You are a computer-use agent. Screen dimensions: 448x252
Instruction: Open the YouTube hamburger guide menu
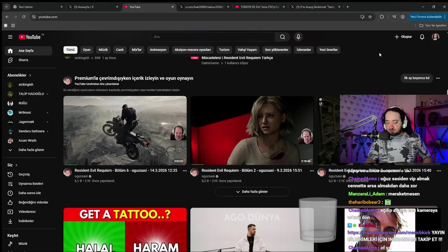point(10,37)
